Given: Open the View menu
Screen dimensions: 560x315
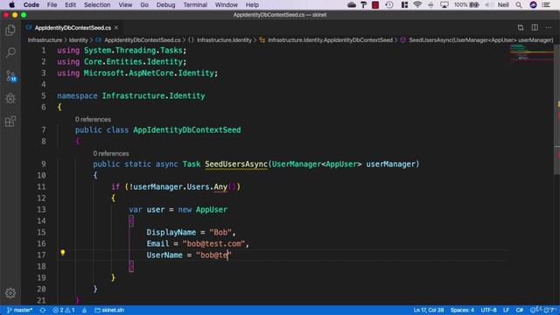Looking at the screenshot, I should 125,4.
